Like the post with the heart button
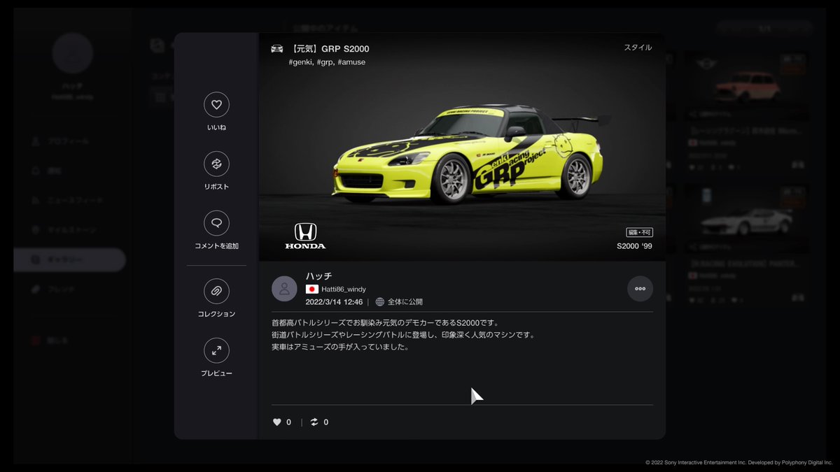 tap(216, 105)
